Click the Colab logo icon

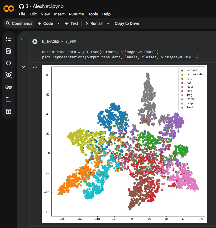pyautogui.click(x=9, y=9)
